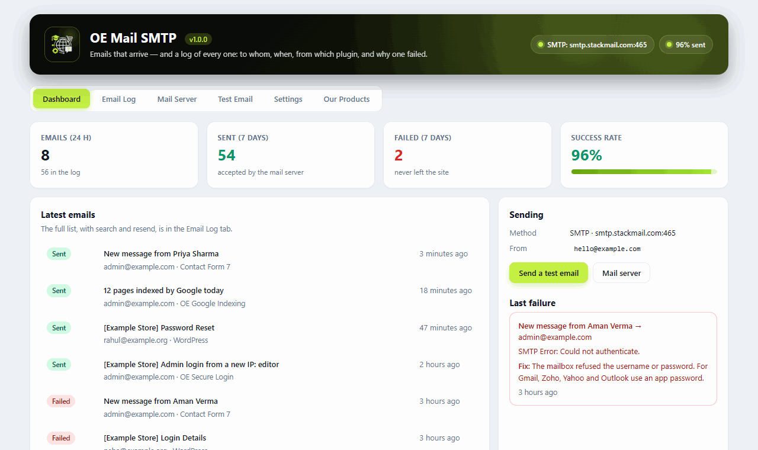Click the Sent badge on the Admin login row

[59, 365]
